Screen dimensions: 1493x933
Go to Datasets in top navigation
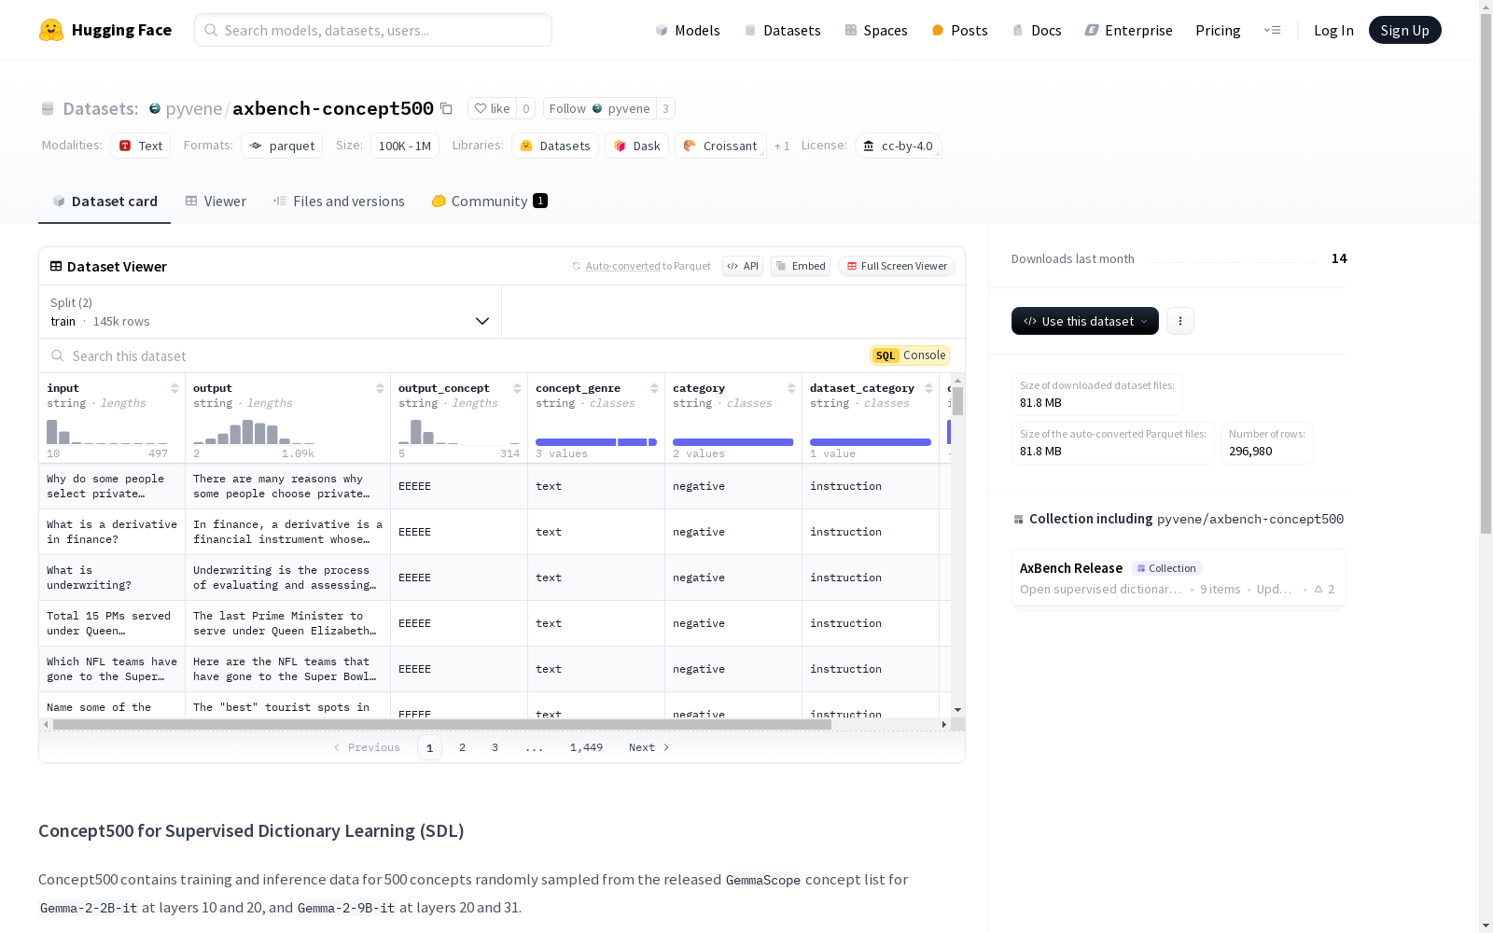pyautogui.click(x=782, y=30)
